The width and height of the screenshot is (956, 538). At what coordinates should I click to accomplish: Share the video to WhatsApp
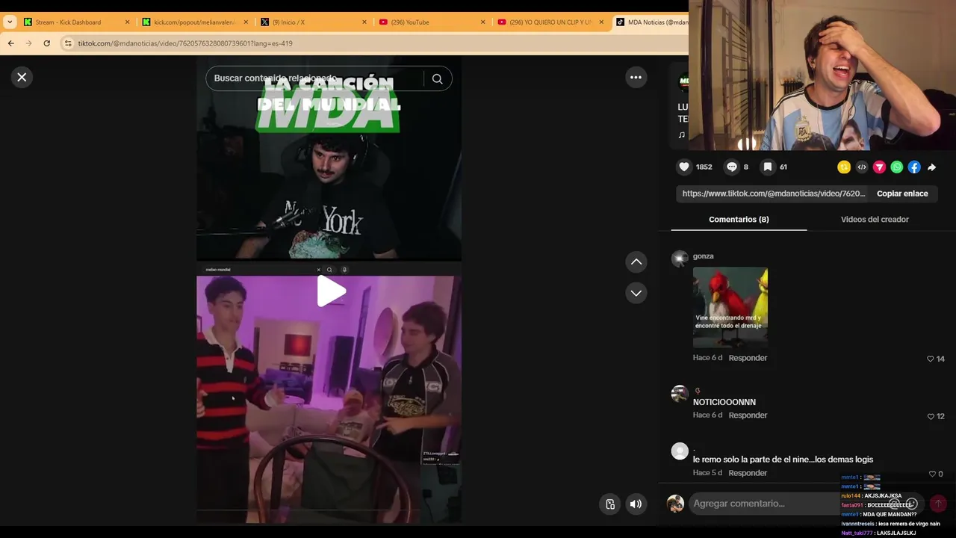coord(896,167)
